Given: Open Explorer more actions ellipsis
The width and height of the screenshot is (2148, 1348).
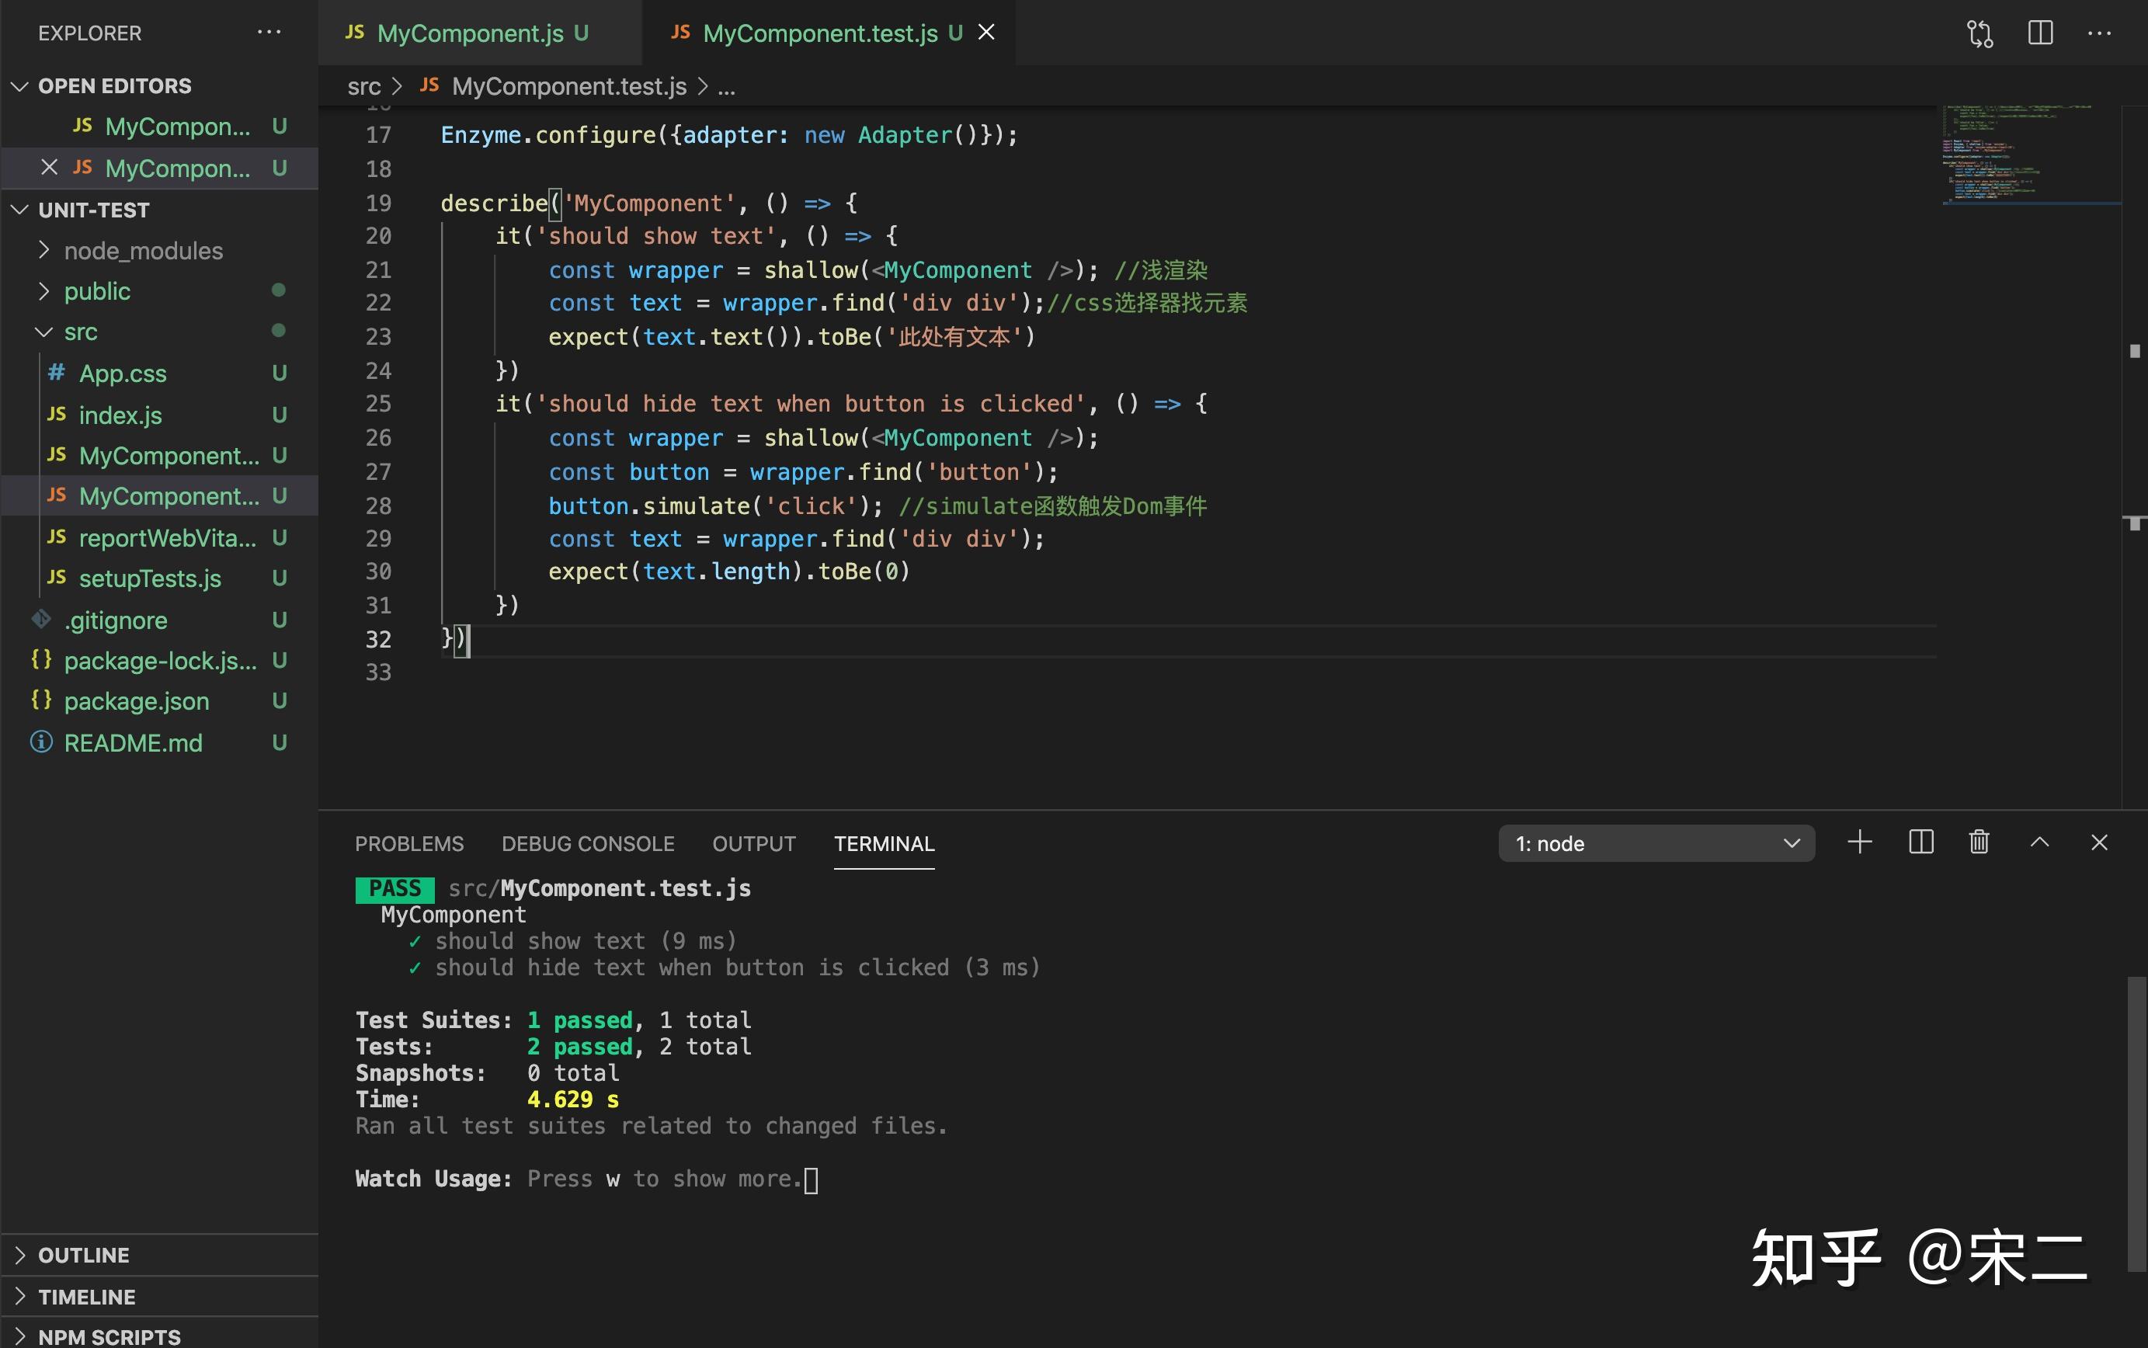Looking at the screenshot, I should point(269,33).
